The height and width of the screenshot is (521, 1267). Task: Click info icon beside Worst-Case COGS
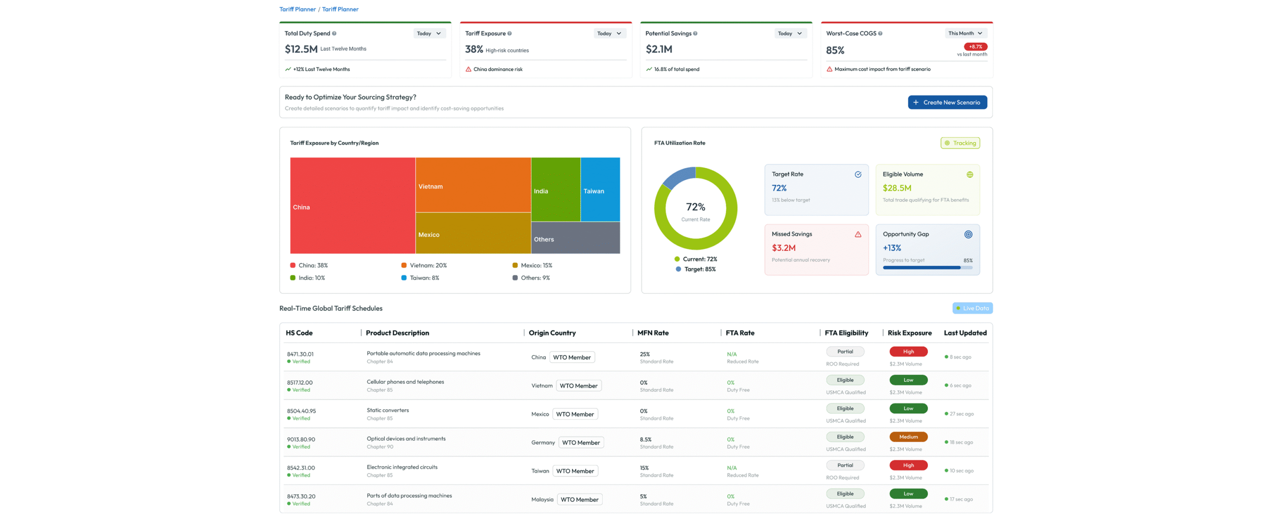[880, 34]
